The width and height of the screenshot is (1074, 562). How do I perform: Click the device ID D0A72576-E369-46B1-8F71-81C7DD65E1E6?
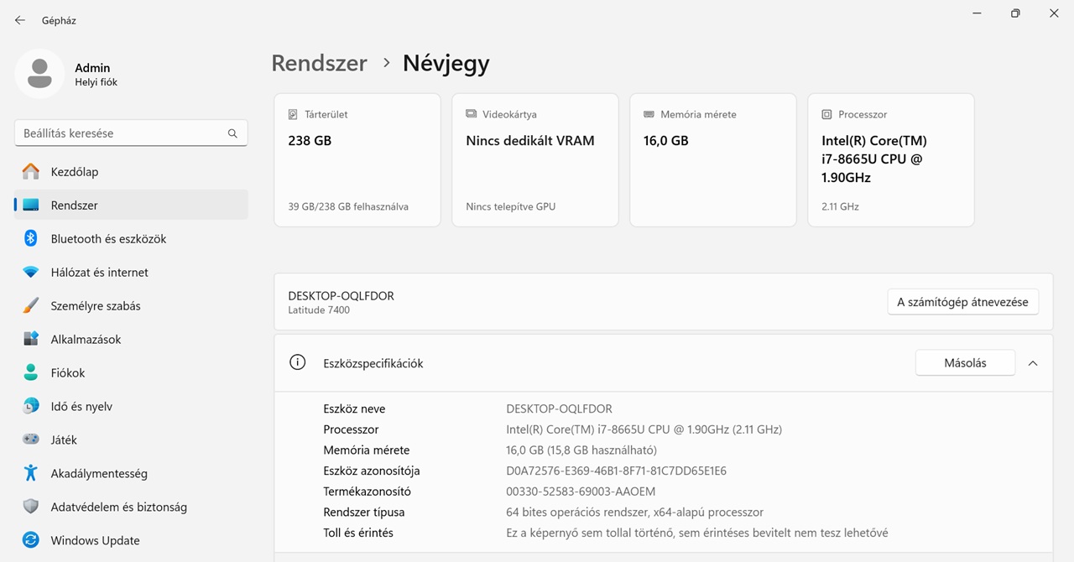point(616,471)
